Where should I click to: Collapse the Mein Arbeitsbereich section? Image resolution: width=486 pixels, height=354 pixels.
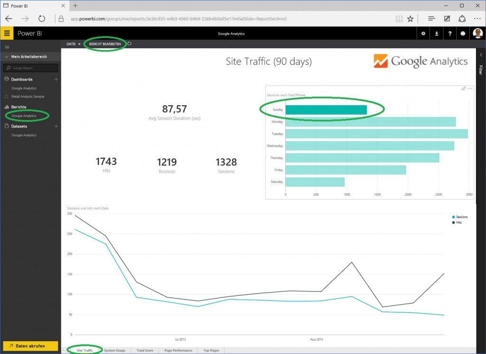(x=7, y=57)
